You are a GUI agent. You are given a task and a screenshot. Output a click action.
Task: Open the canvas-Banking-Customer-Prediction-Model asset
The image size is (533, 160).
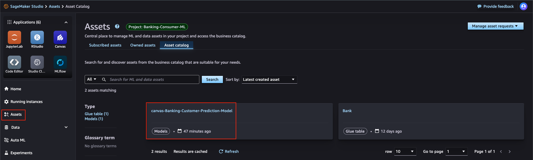[x=192, y=111]
